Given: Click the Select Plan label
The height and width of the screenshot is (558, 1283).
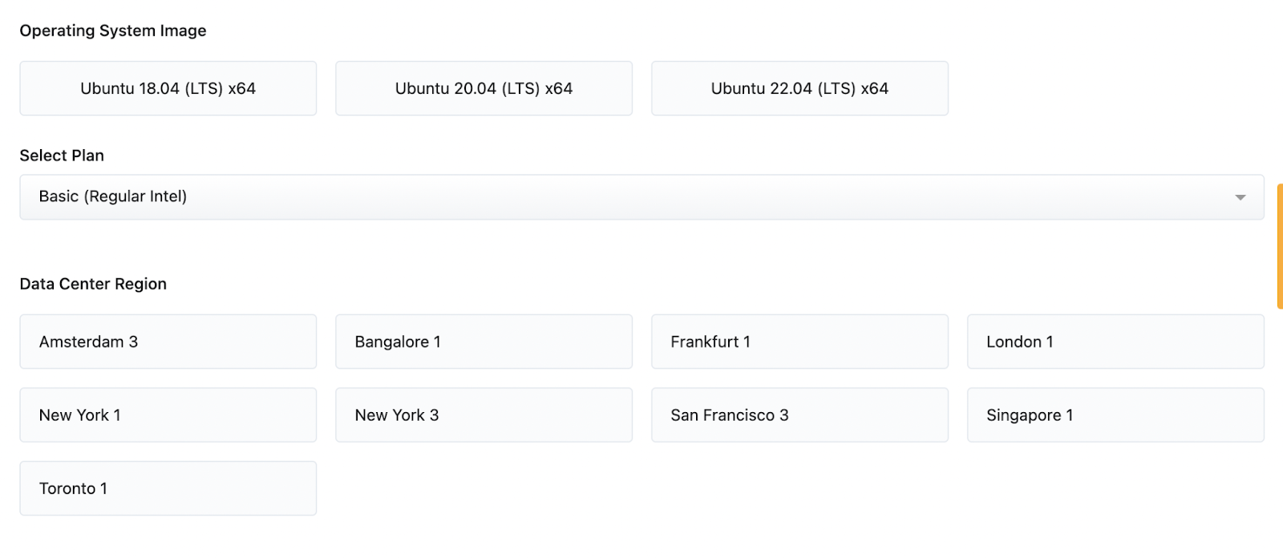Looking at the screenshot, I should pos(62,156).
